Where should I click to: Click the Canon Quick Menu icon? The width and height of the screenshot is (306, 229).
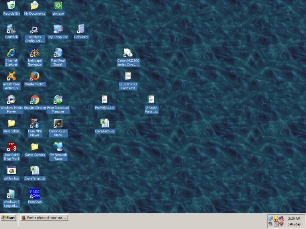pos(58,123)
